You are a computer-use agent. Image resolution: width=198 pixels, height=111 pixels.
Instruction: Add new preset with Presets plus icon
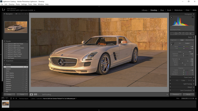(x=27, y=41)
